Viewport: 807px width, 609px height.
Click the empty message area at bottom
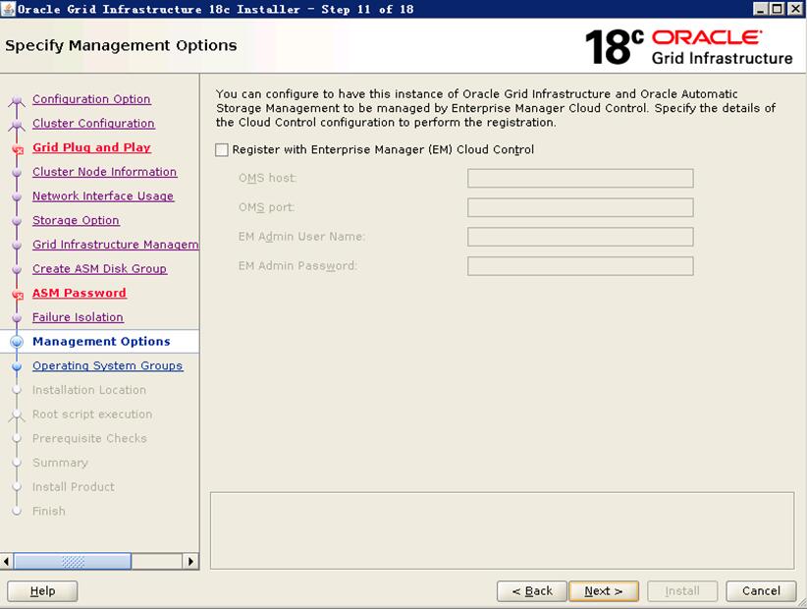click(x=502, y=530)
